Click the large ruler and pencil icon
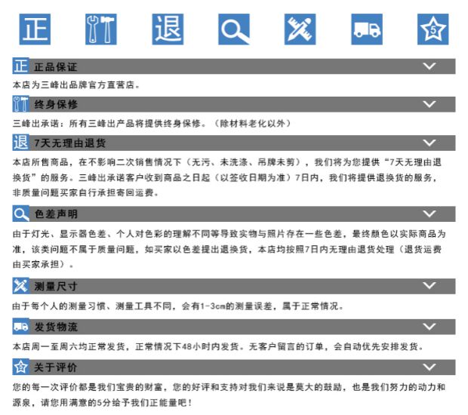The height and width of the screenshot is (415, 468). coord(300,29)
